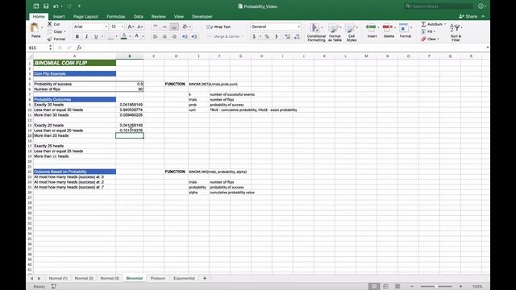
Task: Zoom in with the plus button
Action: (x=460, y=287)
